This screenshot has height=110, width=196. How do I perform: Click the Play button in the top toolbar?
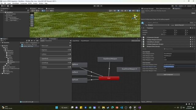95,6
